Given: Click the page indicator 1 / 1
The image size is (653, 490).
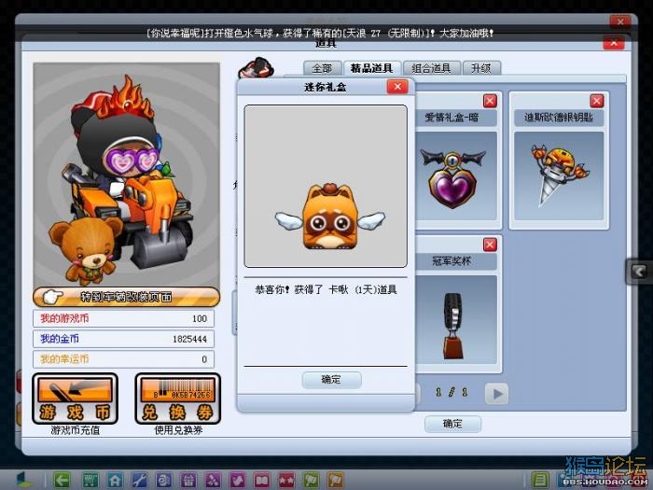Looking at the screenshot, I should tap(452, 393).
